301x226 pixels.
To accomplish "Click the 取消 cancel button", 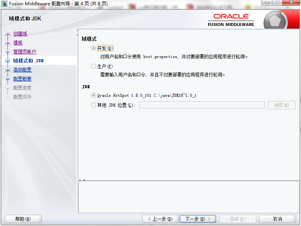I will [278, 219].
